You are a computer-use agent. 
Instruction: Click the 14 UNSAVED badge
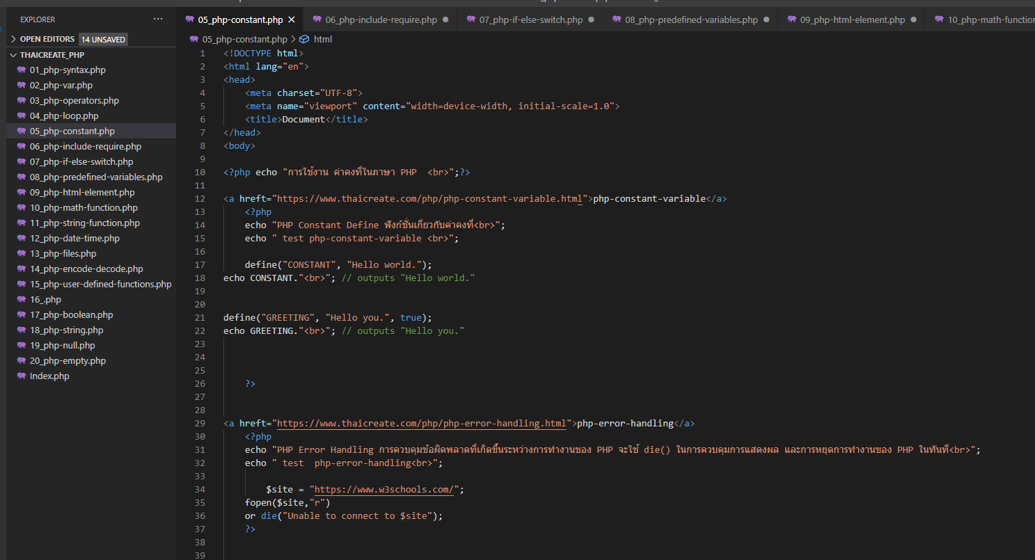pos(103,40)
